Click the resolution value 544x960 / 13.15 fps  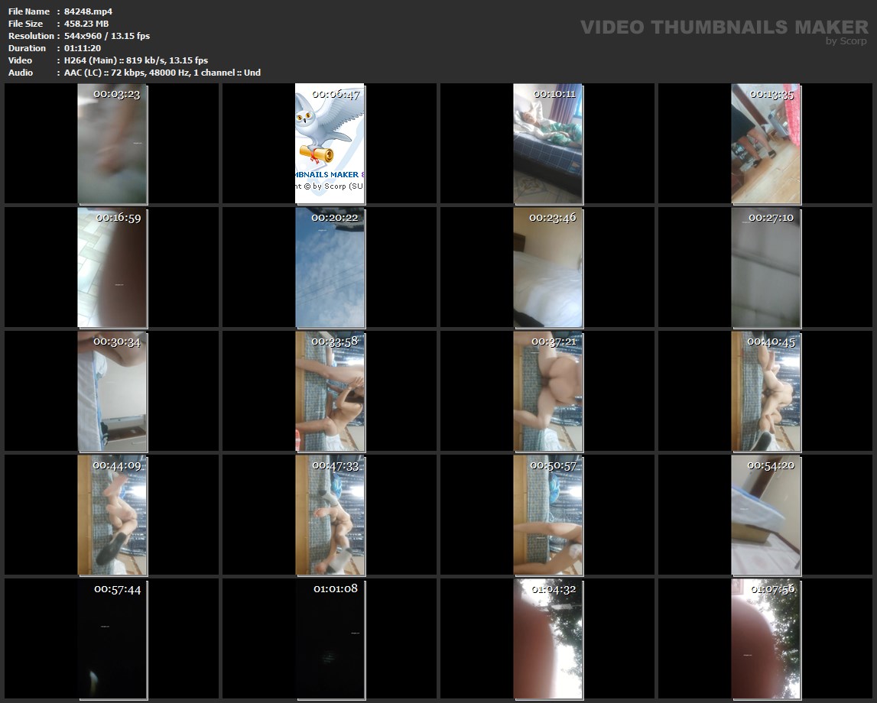click(x=107, y=36)
